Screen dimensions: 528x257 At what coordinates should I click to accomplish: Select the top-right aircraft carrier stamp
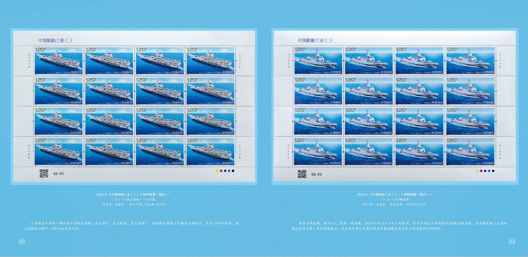pos(210,61)
